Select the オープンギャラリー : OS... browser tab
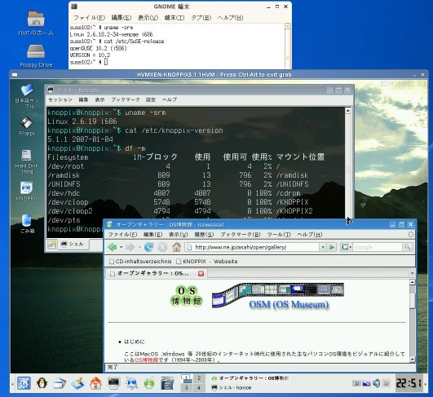Viewport: 433px width, 397px height. click(x=156, y=273)
